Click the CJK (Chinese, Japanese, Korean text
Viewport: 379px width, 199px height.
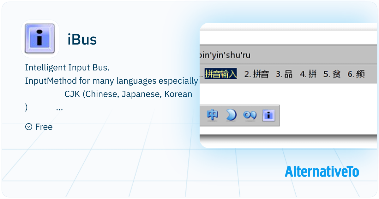[x=128, y=94]
